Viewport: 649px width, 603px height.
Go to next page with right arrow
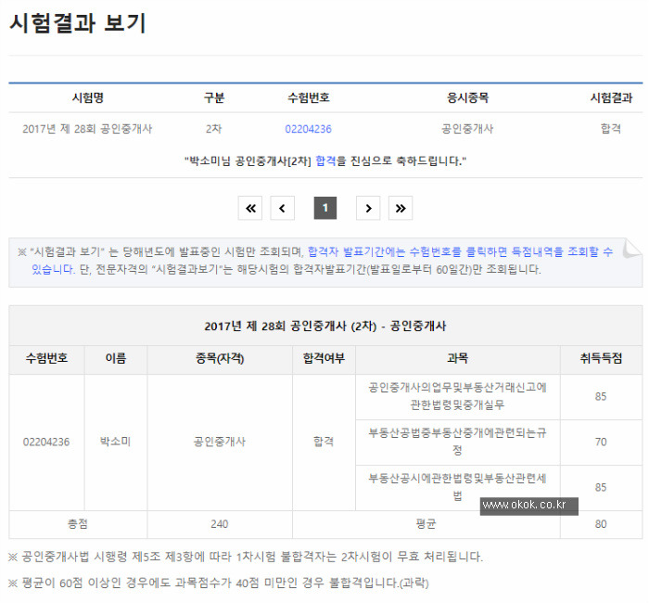368,208
